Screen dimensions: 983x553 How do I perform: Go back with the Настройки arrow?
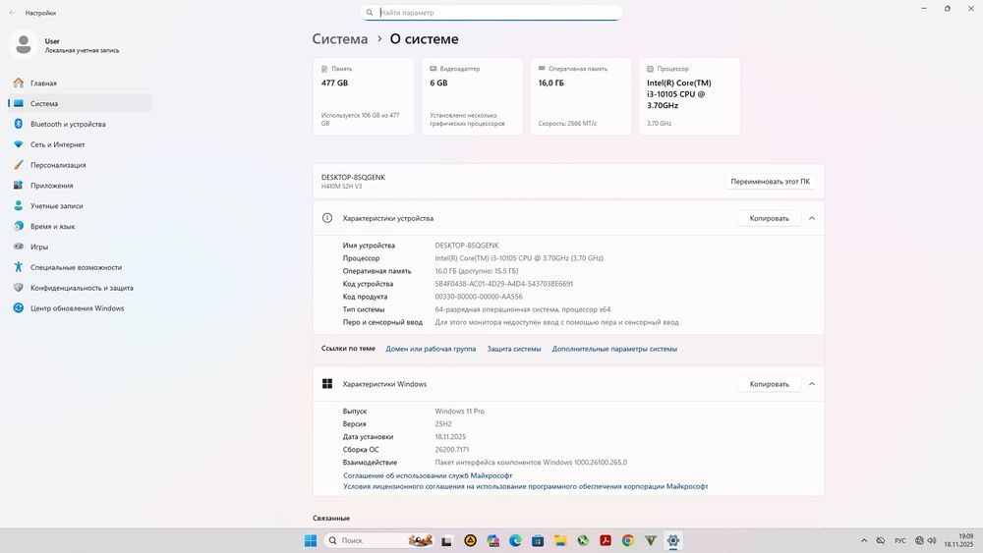coord(12,13)
